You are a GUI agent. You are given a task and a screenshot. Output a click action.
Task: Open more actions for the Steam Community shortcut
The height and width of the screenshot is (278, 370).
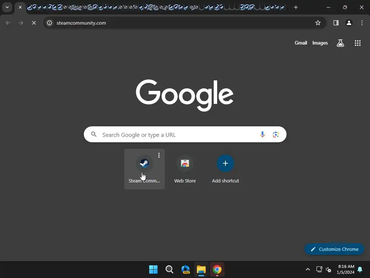159,155
